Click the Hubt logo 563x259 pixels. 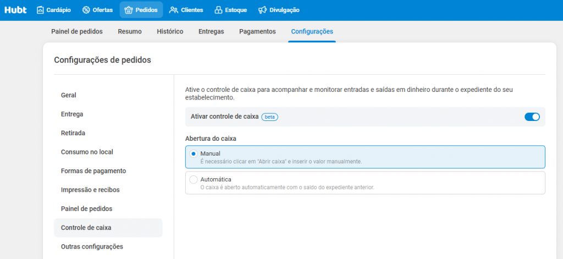pos(15,10)
